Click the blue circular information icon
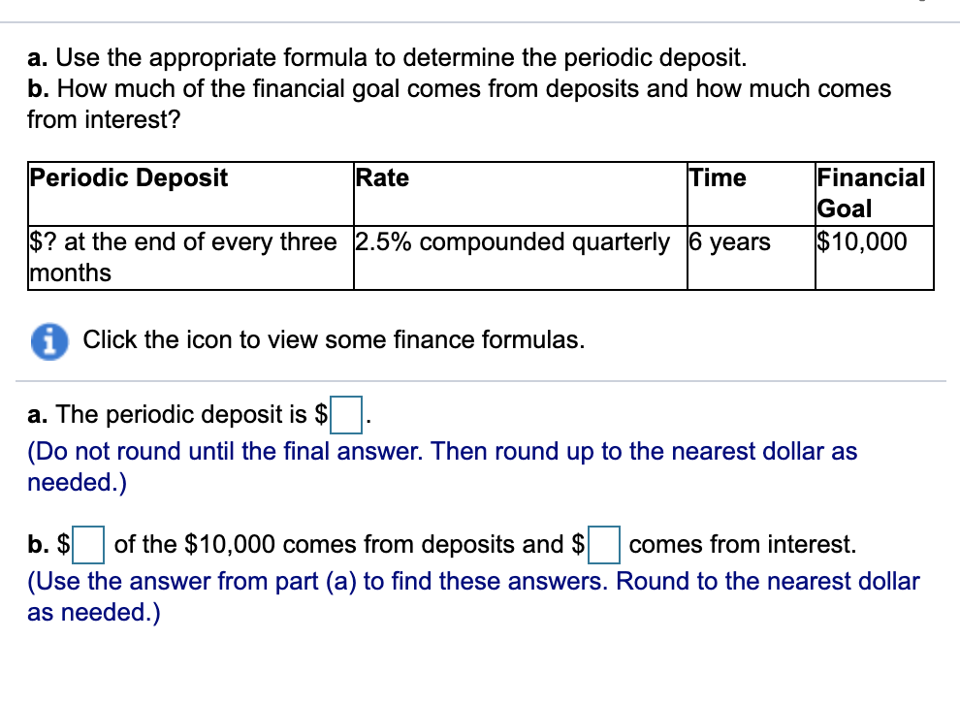 coord(49,340)
